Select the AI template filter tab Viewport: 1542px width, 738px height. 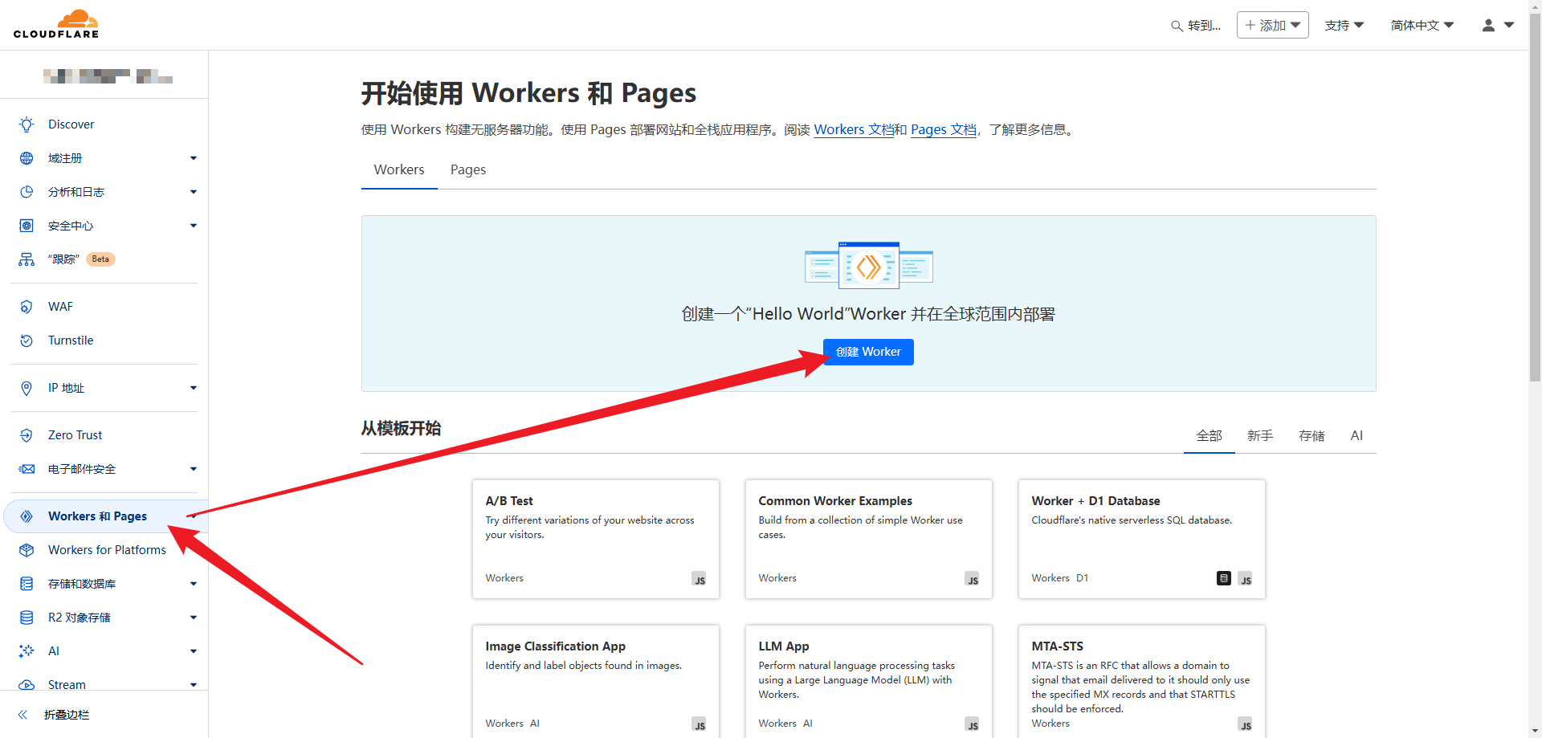pyautogui.click(x=1356, y=435)
